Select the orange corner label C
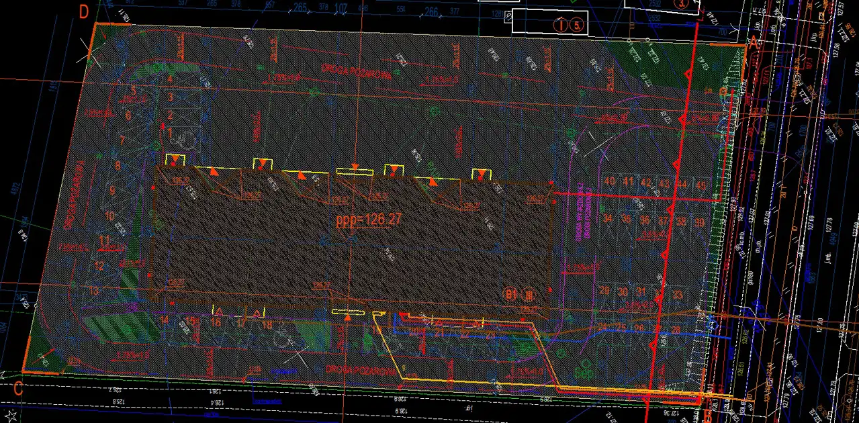 [x=19, y=388]
